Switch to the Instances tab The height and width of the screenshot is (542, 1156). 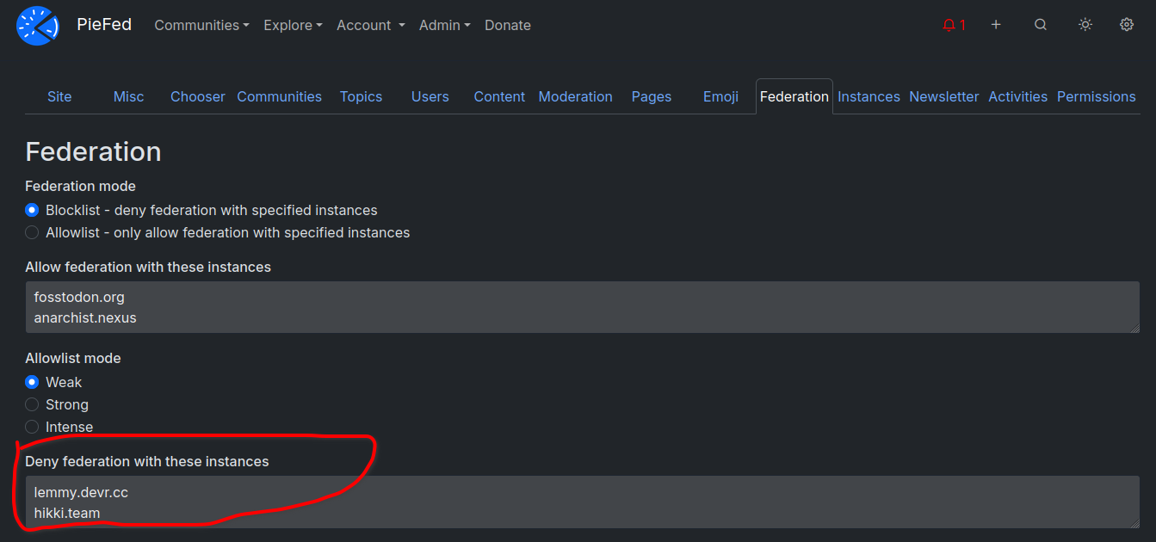tap(869, 96)
